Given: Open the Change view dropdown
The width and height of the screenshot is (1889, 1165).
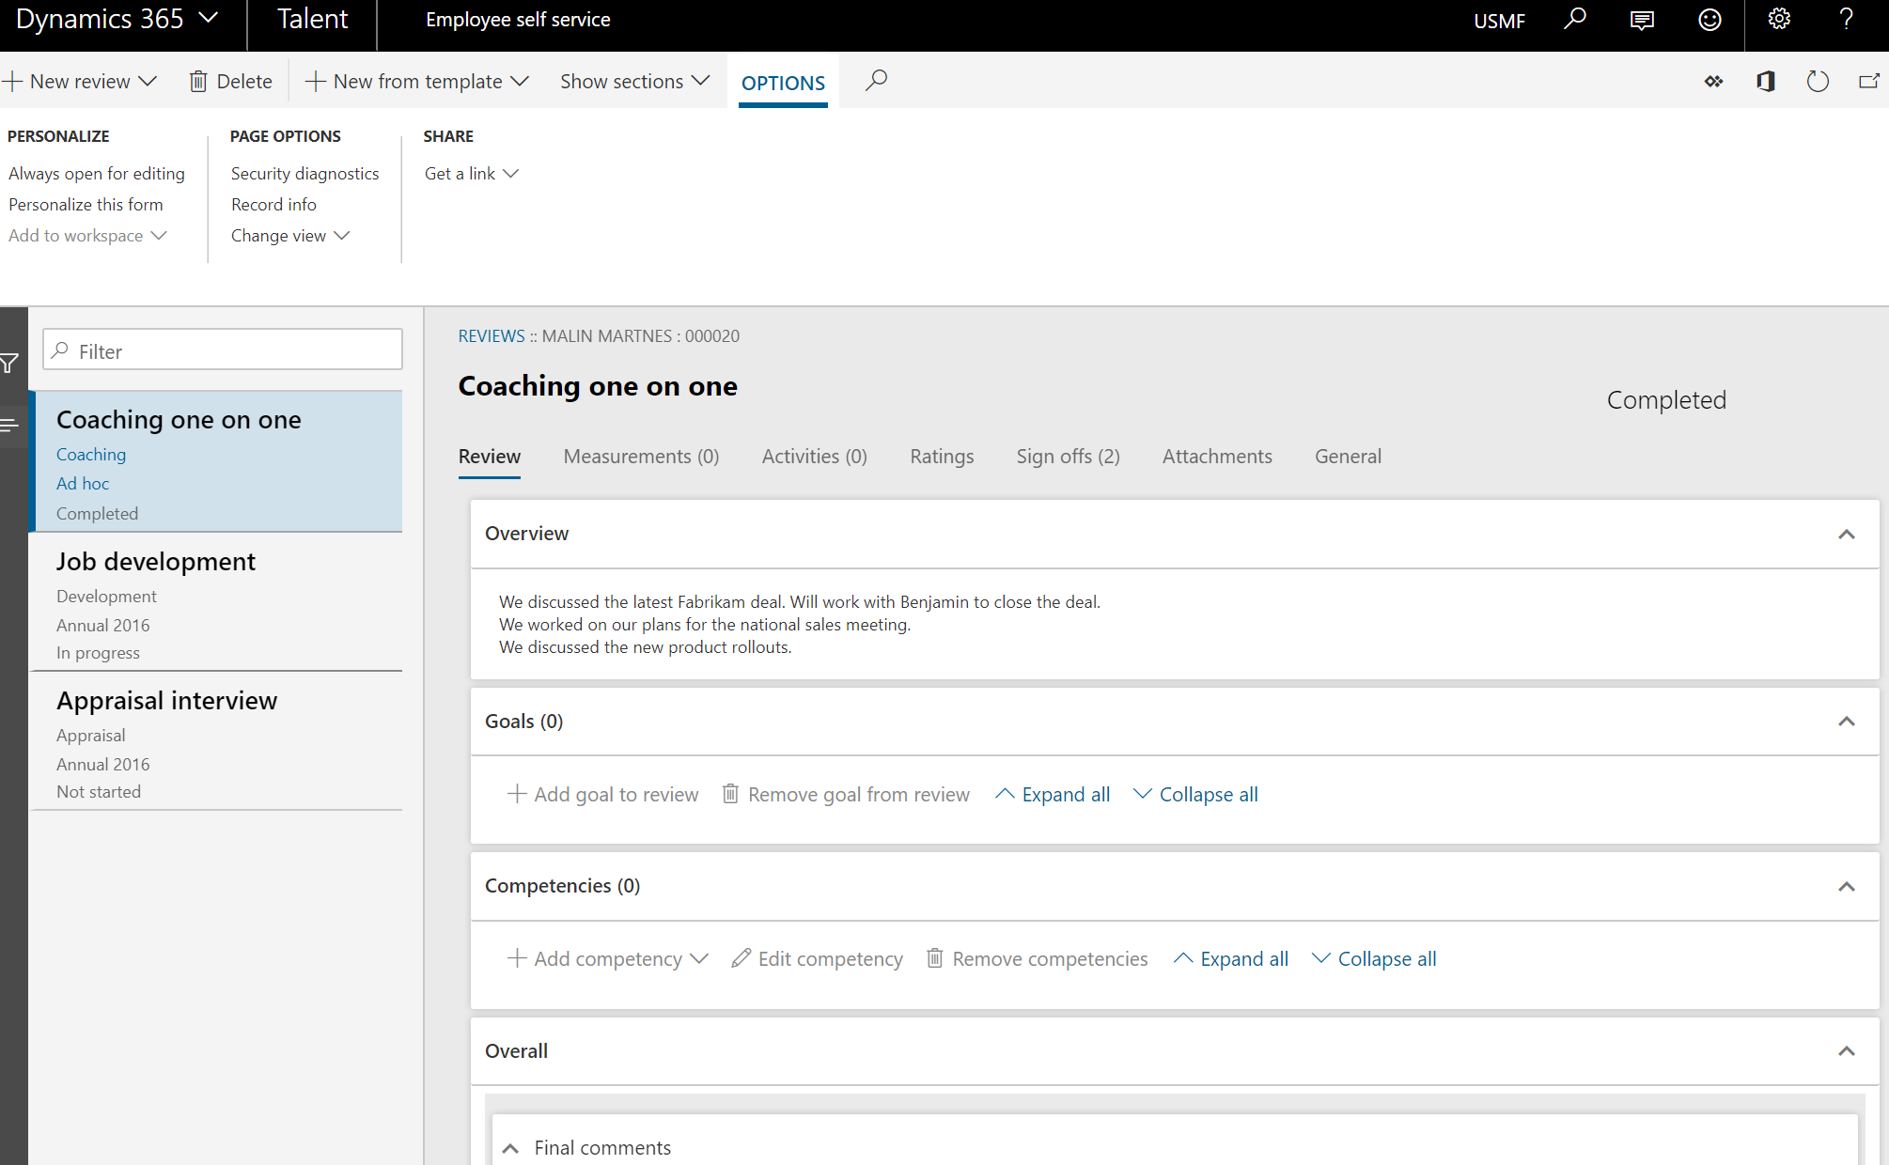Looking at the screenshot, I should [x=290, y=235].
